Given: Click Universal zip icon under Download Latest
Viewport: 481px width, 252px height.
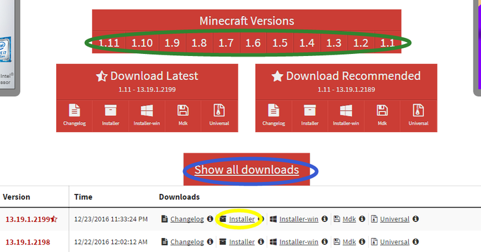Looking at the screenshot, I should click(x=219, y=111).
